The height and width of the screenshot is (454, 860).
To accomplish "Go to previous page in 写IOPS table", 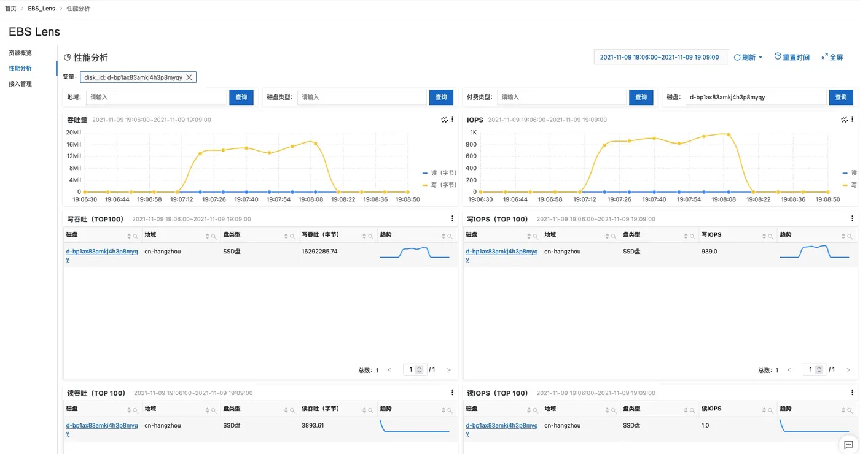I will [789, 370].
